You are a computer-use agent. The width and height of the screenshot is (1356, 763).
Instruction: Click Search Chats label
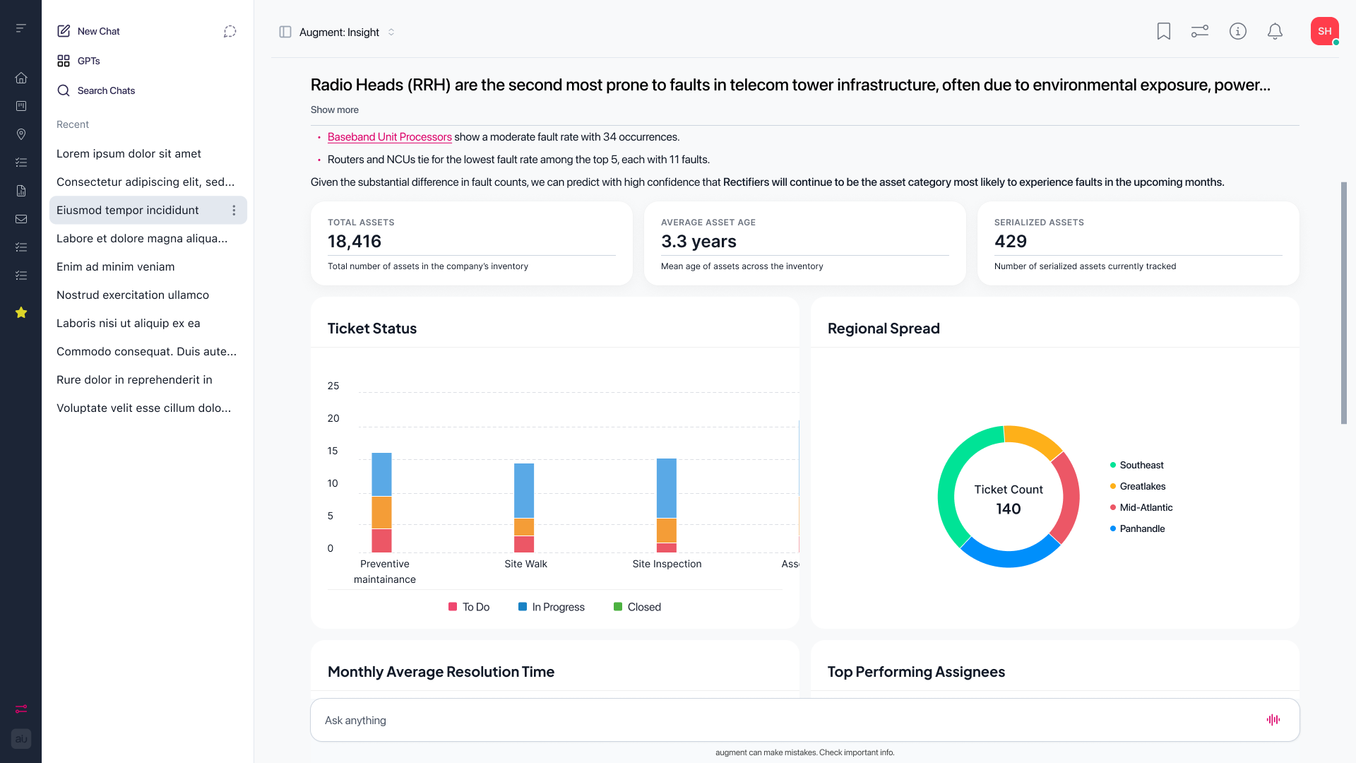106,90
